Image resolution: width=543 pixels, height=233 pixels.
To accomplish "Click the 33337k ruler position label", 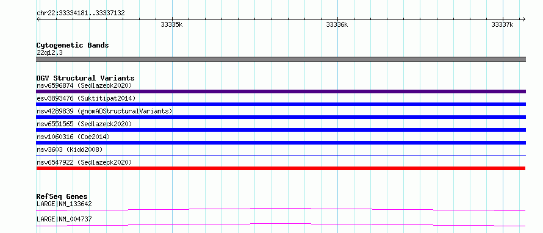I will point(502,24).
